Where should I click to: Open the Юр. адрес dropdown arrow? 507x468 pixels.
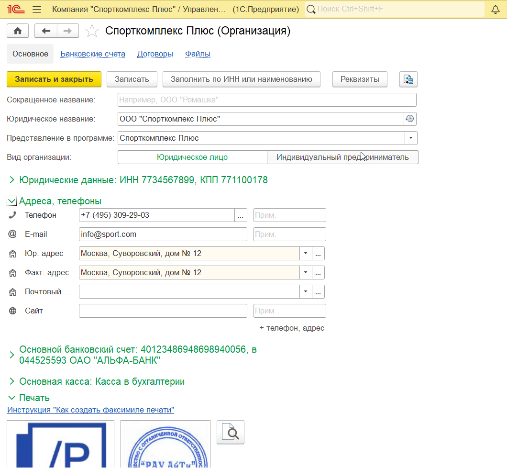click(x=306, y=254)
